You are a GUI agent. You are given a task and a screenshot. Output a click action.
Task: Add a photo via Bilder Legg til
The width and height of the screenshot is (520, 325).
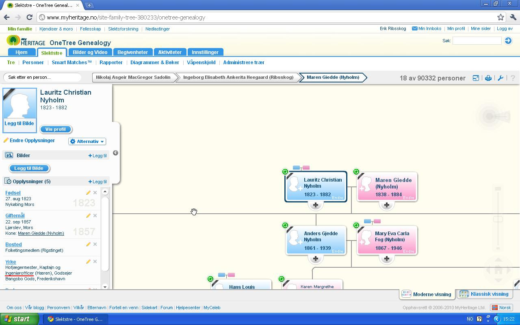97,156
